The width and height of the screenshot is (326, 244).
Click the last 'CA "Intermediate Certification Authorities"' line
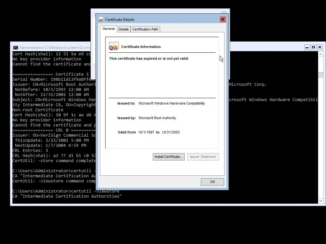[x=67, y=196]
